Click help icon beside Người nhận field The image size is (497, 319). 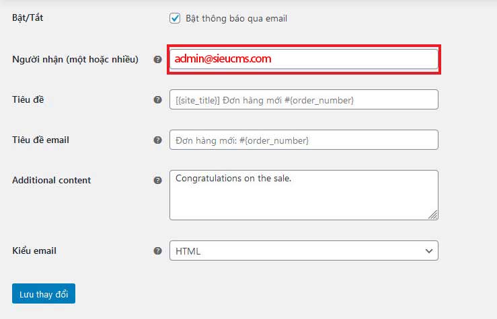tap(157, 59)
